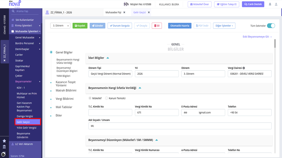The width and height of the screenshot is (282, 158).
Task: Collapse the Beyannameyi Düzenleyen section
Action: (x=157, y=140)
